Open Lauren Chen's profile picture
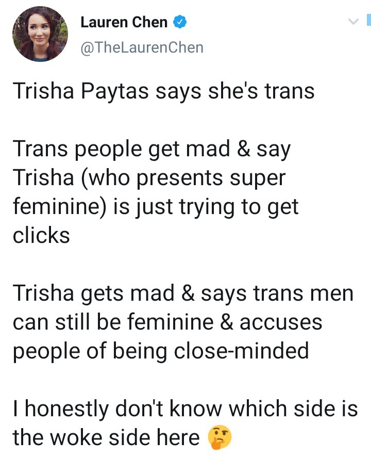371x456 pixels. pos(40,35)
